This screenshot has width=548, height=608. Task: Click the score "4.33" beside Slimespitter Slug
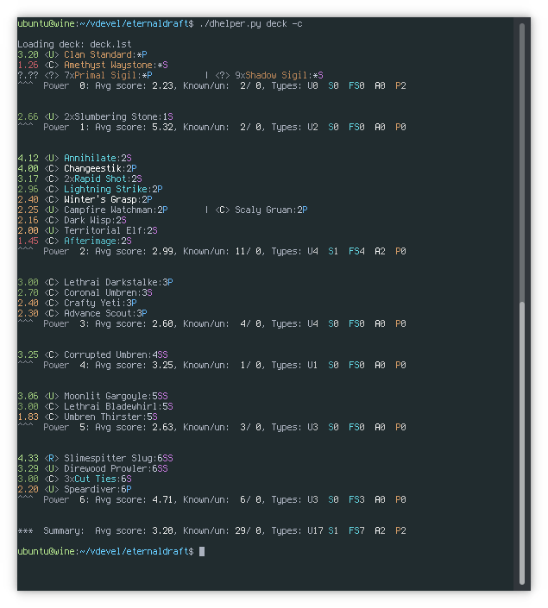[28, 458]
